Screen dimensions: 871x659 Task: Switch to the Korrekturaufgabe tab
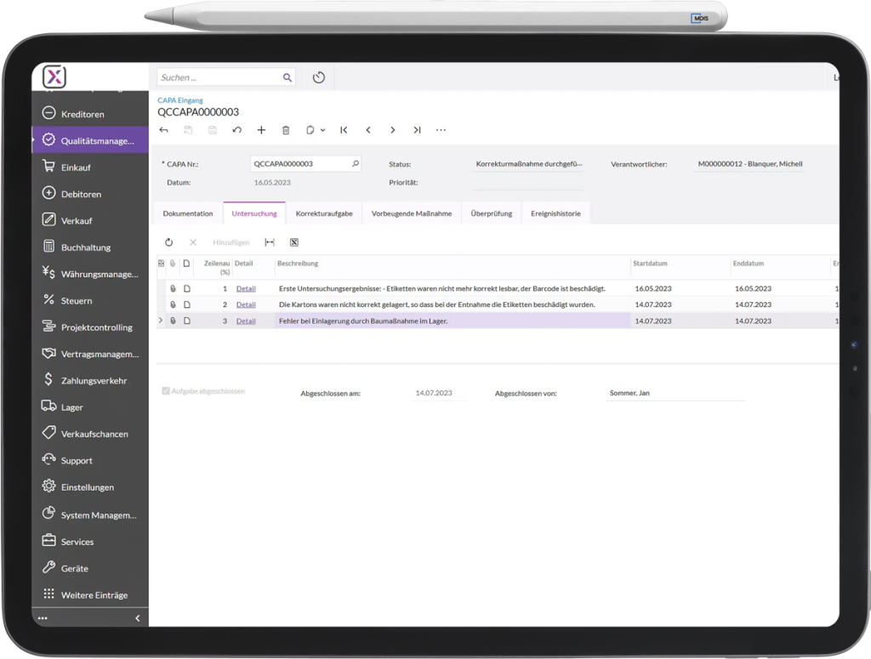tap(324, 213)
